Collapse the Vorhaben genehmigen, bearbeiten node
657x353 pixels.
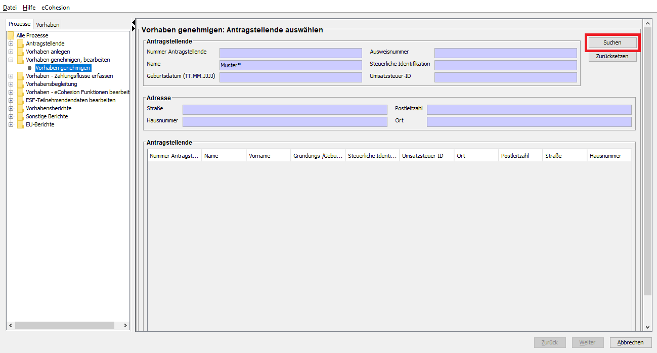[11, 60]
